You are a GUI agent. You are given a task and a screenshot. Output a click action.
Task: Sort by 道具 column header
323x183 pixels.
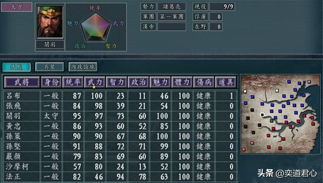pyautogui.click(x=226, y=82)
